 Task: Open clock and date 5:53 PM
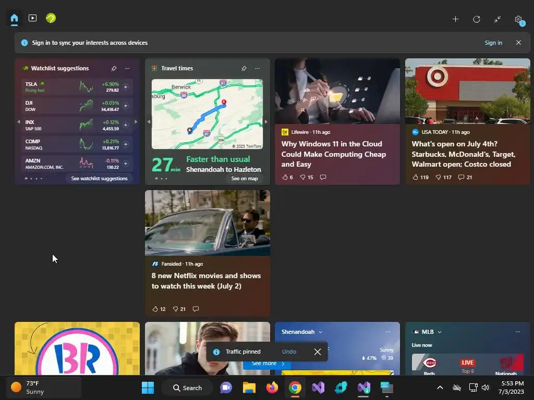click(512, 387)
